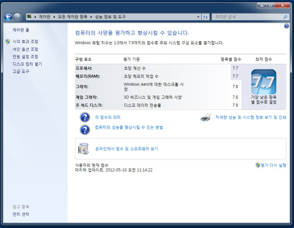Select 모든 제어판 항목 breadcrumb
The height and width of the screenshot is (228, 294).
tap(72, 17)
